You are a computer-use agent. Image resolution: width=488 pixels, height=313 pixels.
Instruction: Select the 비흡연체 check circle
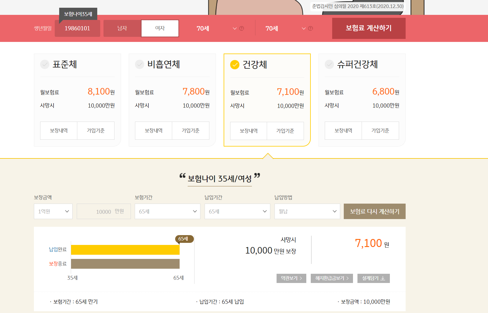[x=139, y=64]
